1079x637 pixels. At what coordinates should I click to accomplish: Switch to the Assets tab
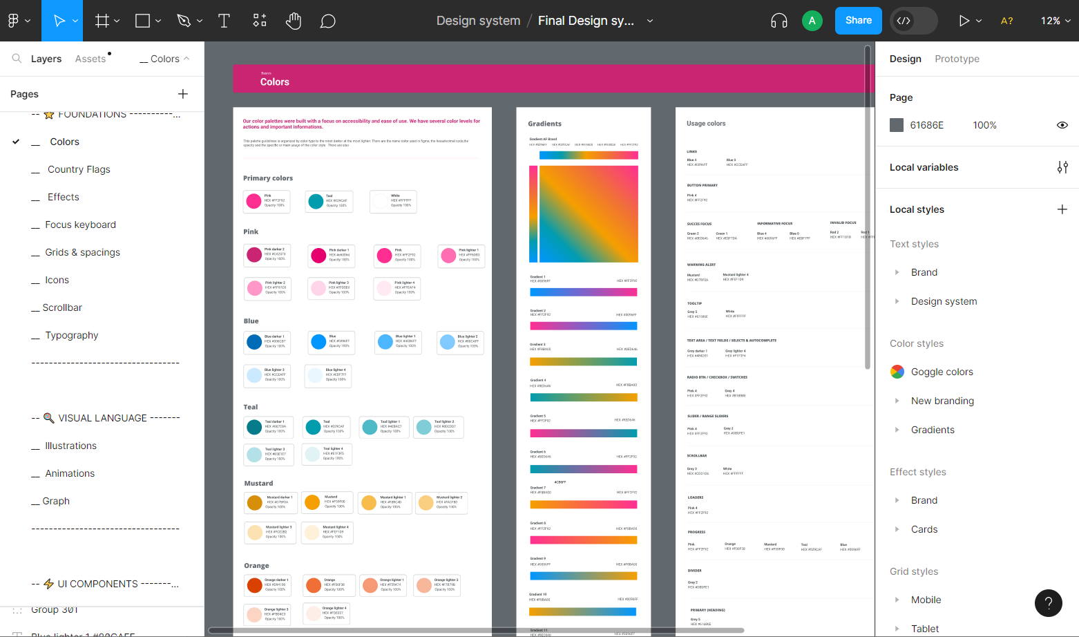tap(90, 59)
